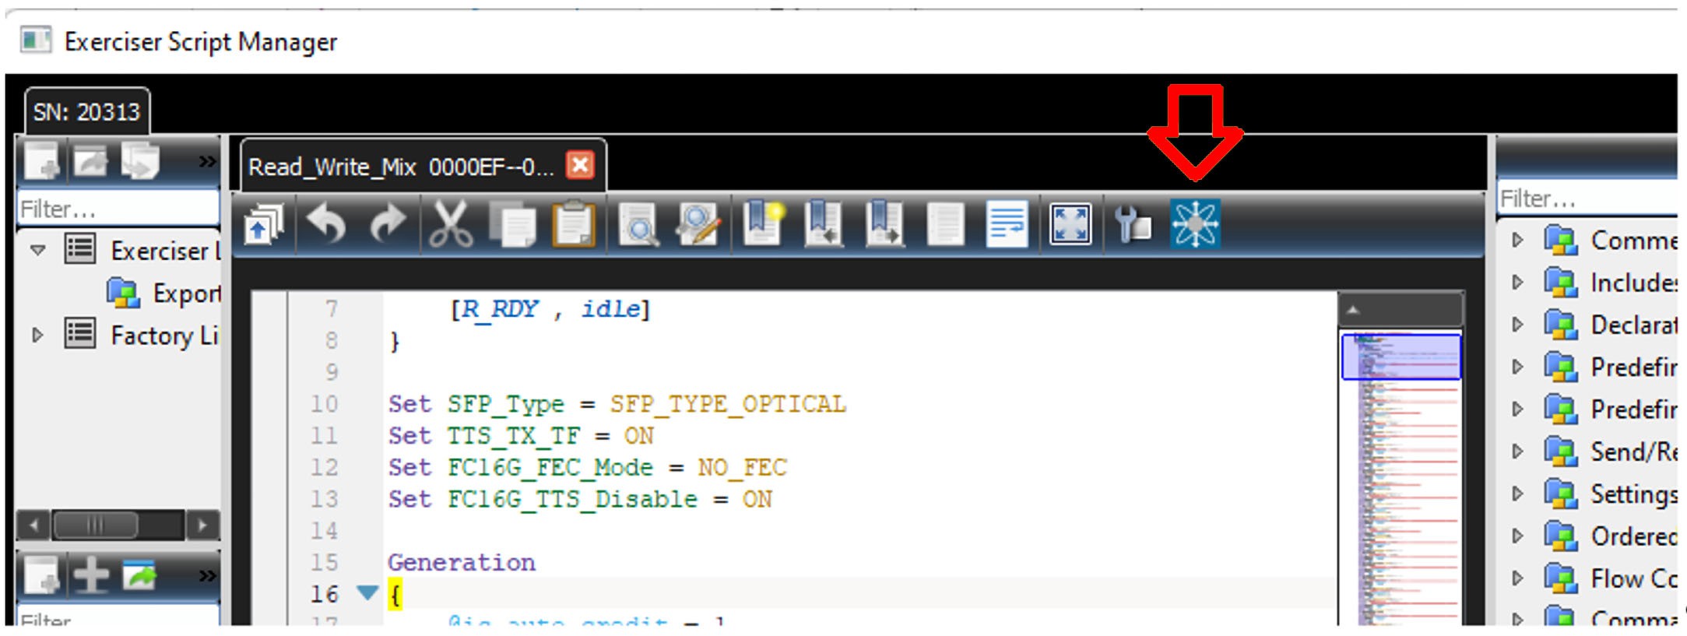Click the Redo arrow icon
1687x636 pixels.
point(388,224)
